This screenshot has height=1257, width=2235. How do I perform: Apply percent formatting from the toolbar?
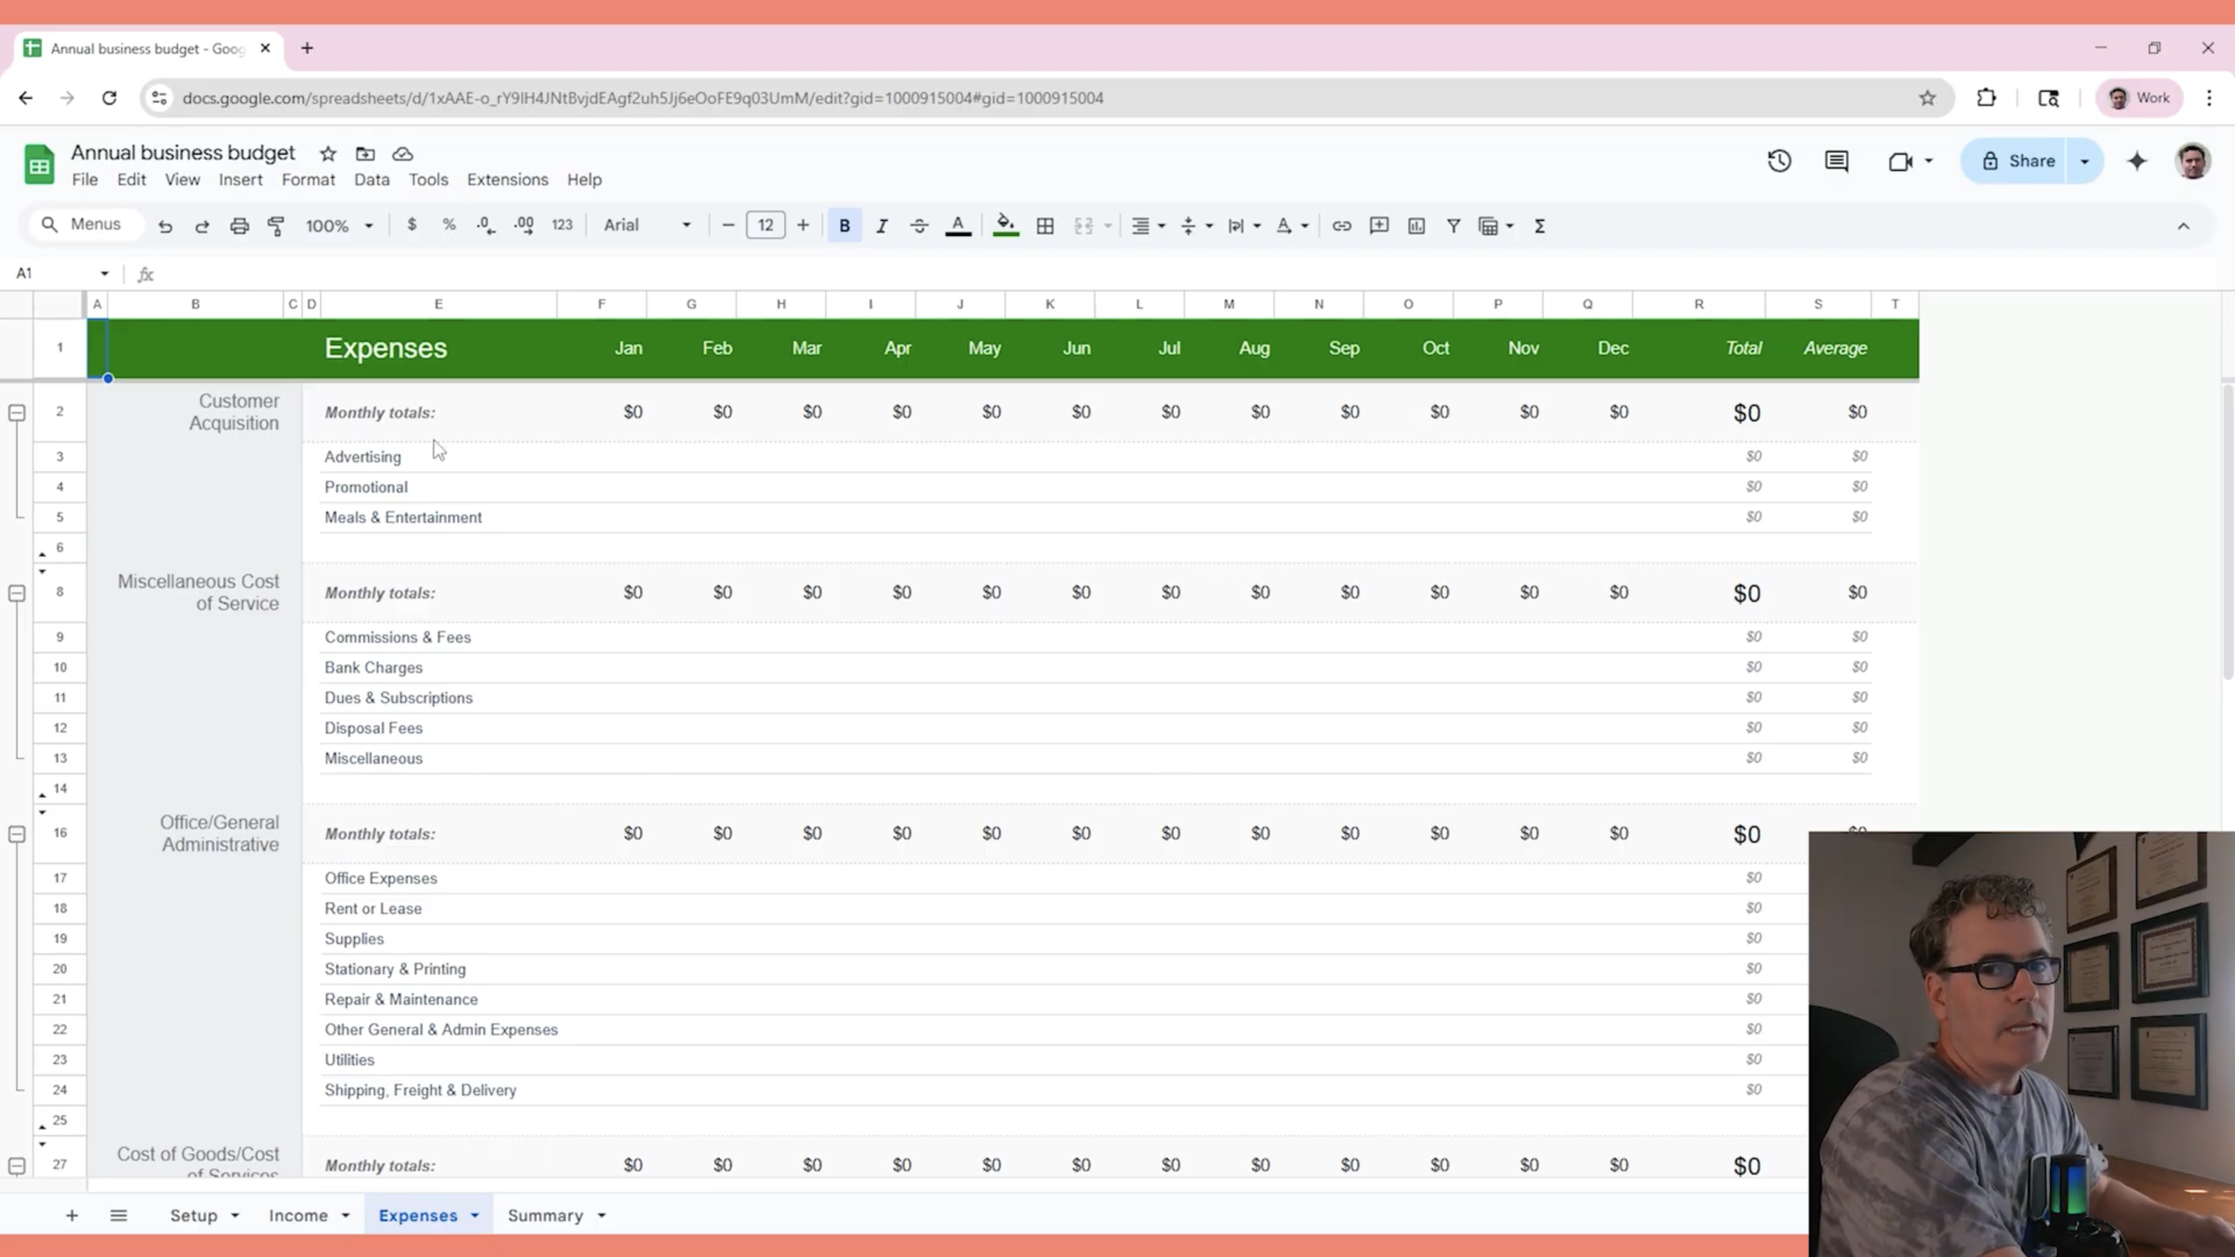449,225
